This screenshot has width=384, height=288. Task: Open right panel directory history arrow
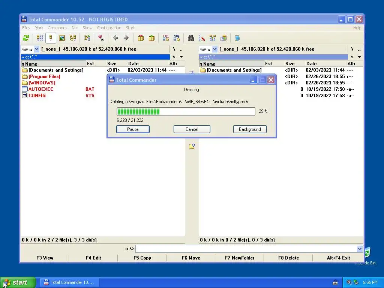[360, 57]
